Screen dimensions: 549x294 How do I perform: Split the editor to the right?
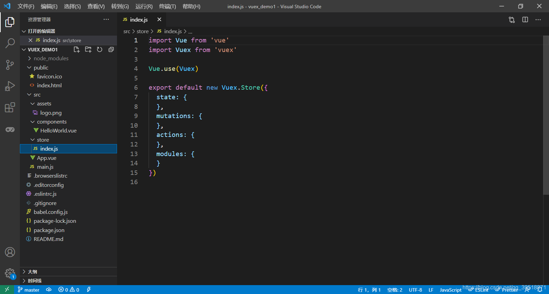point(525,20)
